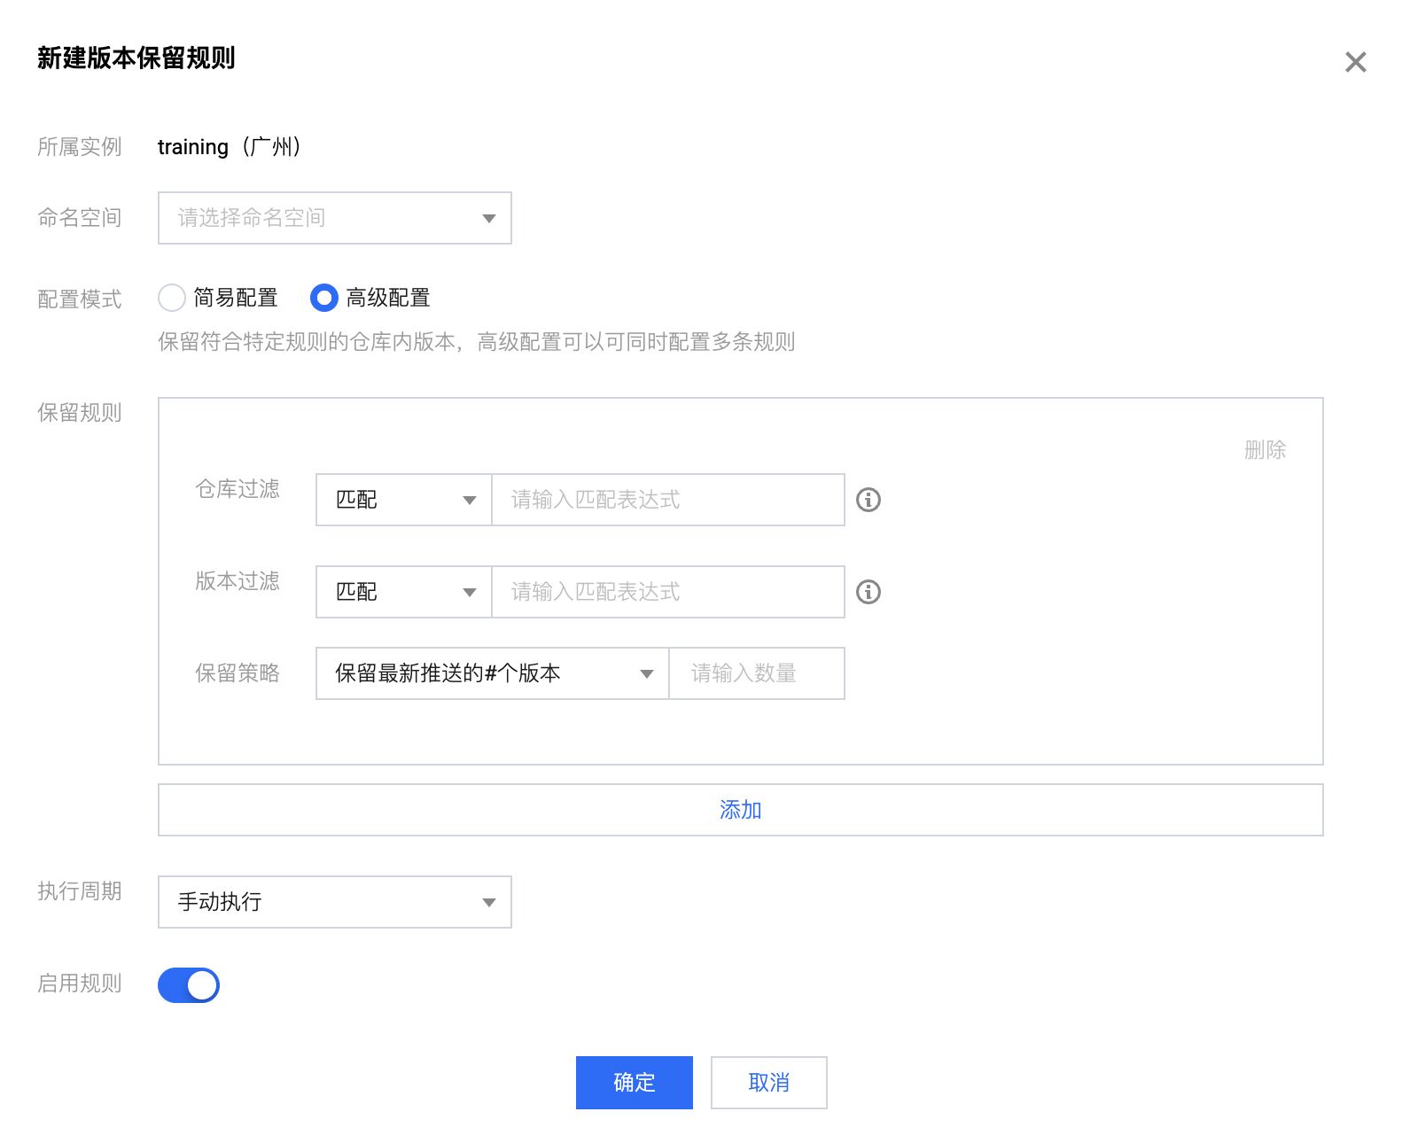Select the 高级配置 radio option
Image resolution: width=1402 pixels, height=1143 pixels.
tap(324, 298)
